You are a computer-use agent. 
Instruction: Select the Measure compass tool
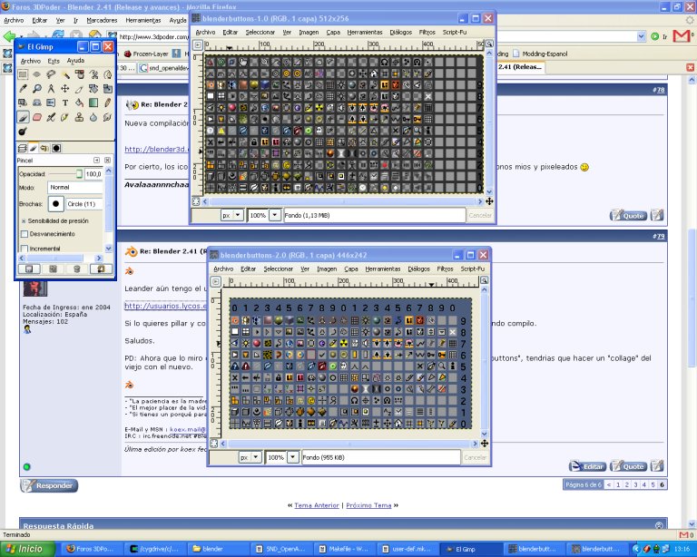click(x=51, y=89)
